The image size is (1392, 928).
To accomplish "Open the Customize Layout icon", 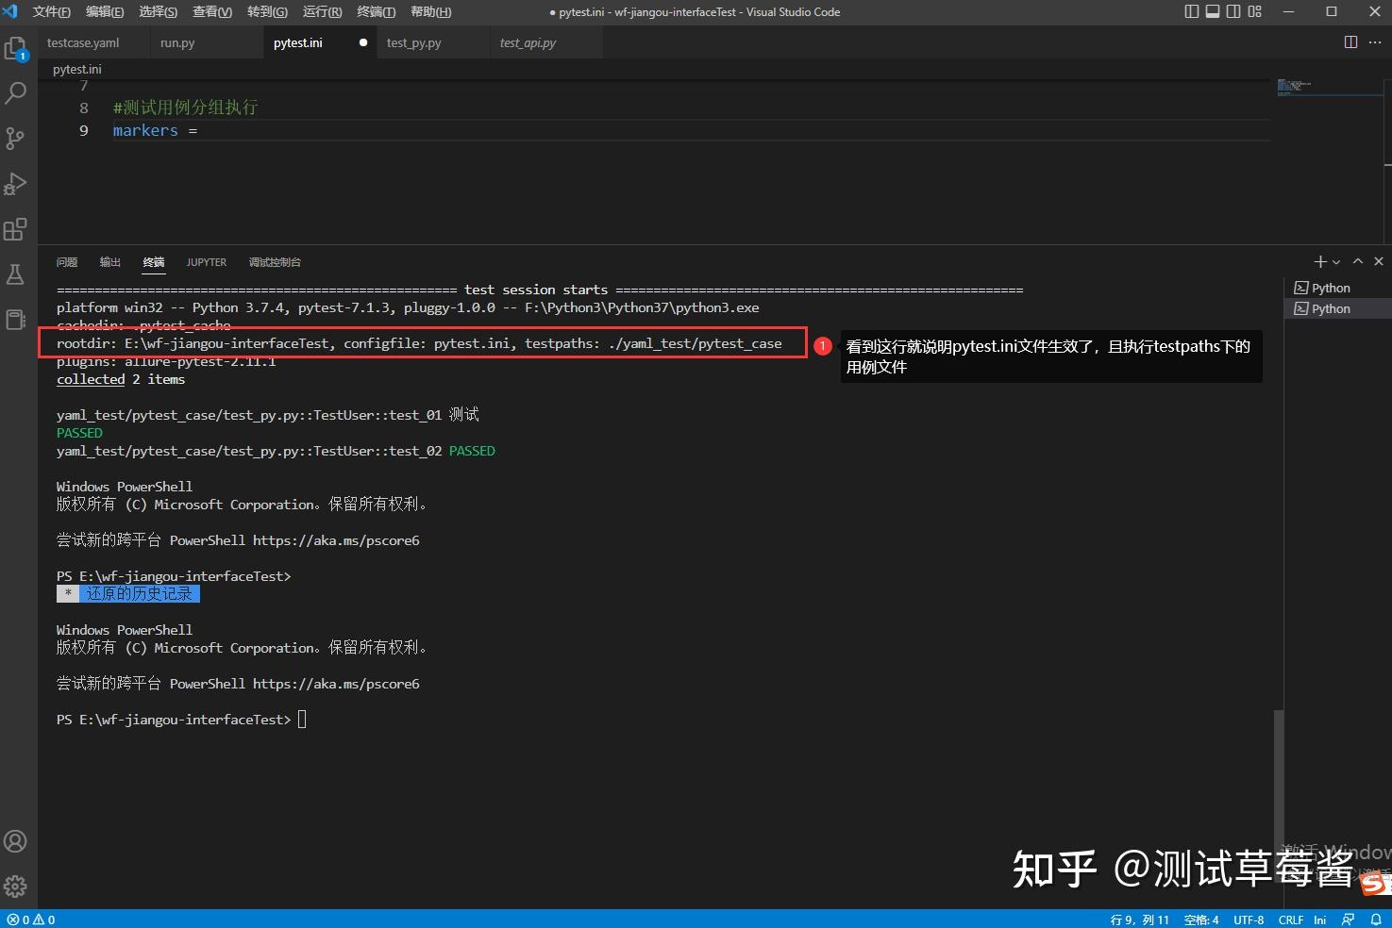I will 1254,11.
